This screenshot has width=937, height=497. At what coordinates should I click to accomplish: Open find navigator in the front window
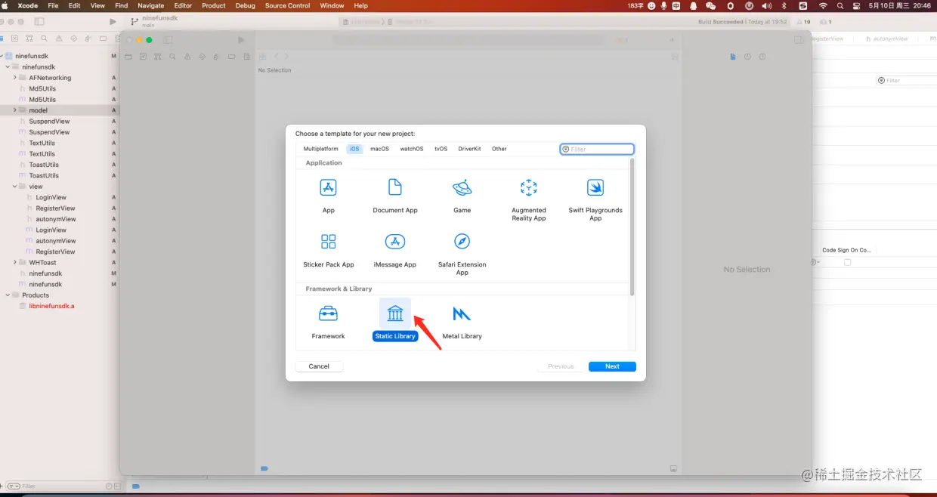(172, 57)
